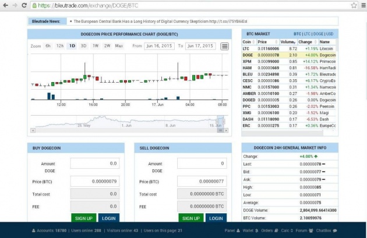Screen dimensions: 367x238
Task: Select the CESC market row
Action: [x=289, y=81]
